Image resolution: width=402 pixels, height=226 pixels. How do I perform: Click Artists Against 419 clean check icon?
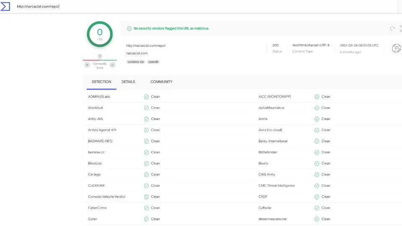[146, 130]
